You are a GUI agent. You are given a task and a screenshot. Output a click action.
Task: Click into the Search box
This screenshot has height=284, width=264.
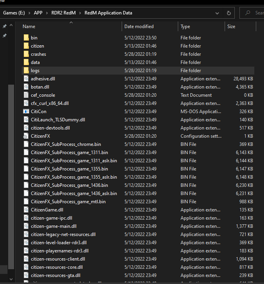pos(252,13)
